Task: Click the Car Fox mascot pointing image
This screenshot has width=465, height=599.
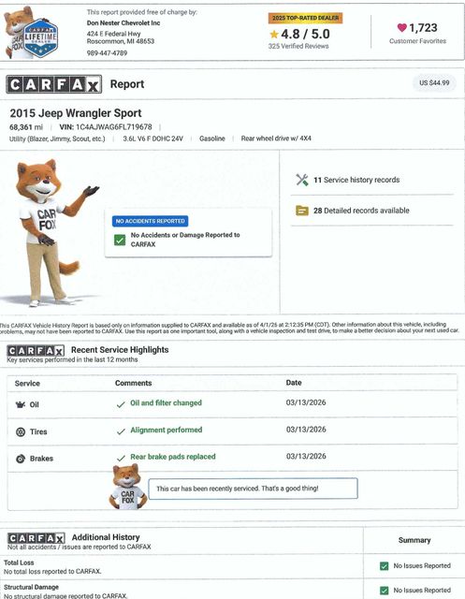Action: tap(50, 232)
